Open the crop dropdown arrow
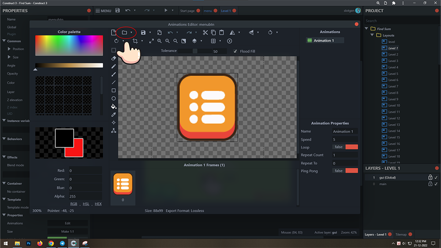441x248 pixels. (x=142, y=41)
